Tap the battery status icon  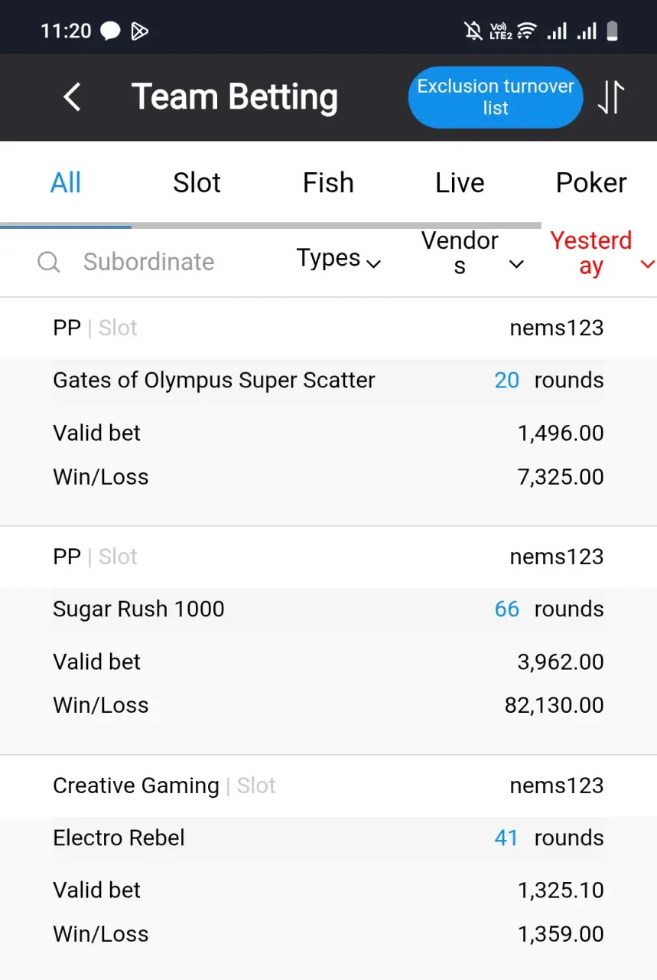click(612, 31)
